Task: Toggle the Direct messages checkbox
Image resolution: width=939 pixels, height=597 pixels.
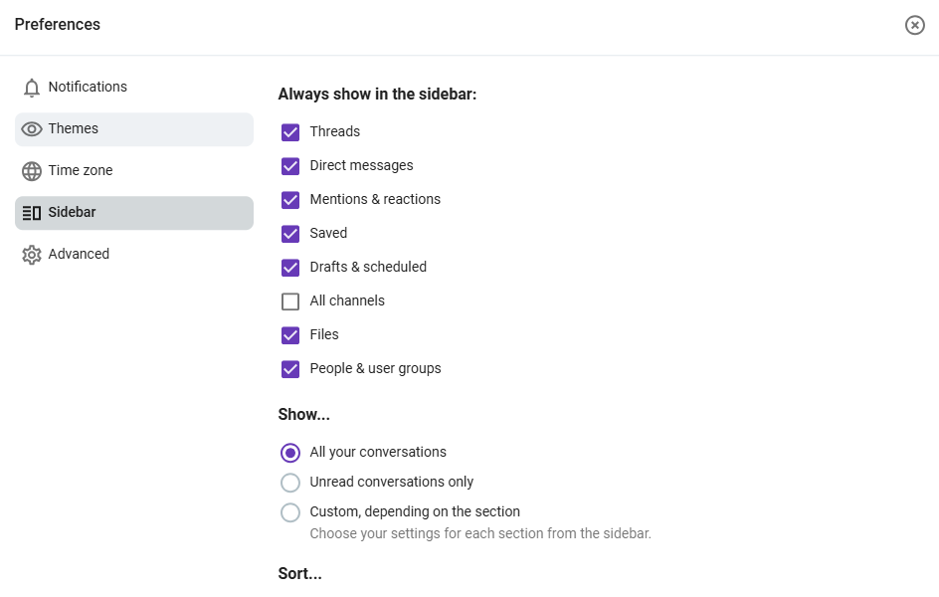Action: [290, 166]
